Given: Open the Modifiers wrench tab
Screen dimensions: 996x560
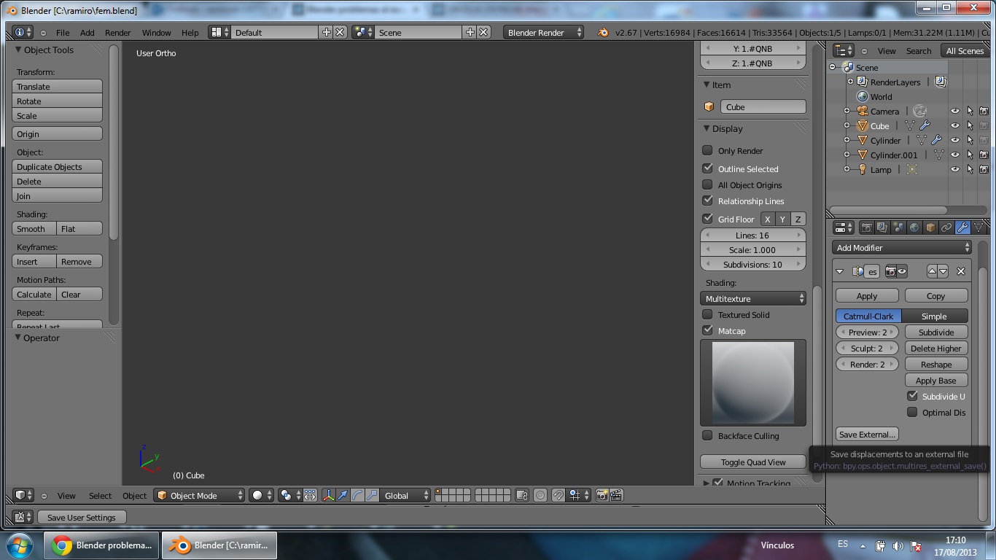Looking at the screenshot, I should (x=962, y=227).
